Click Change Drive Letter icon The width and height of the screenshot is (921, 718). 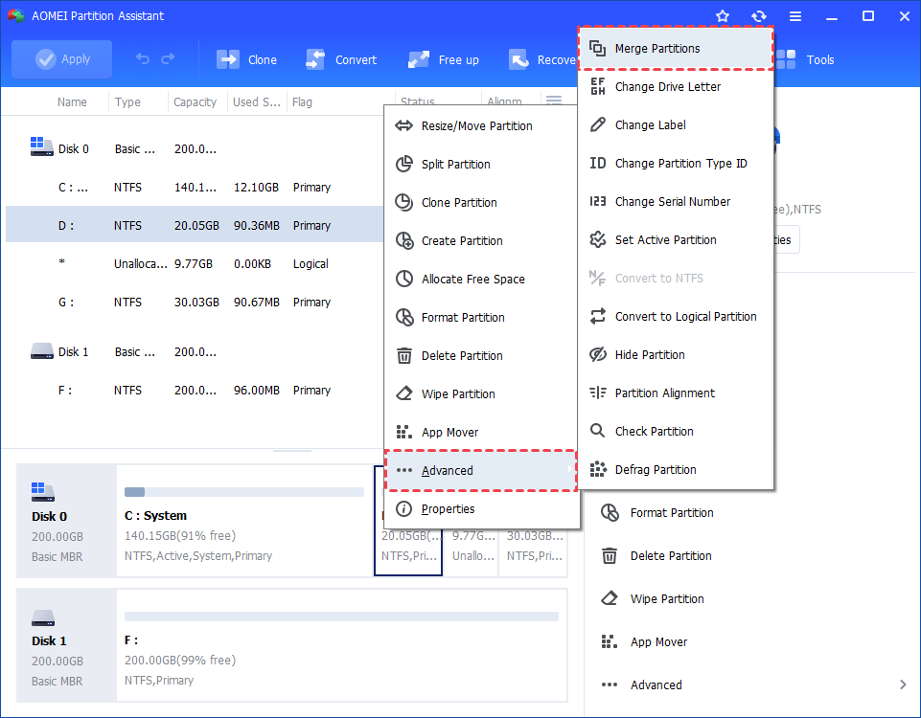click(x=597, y=87)
